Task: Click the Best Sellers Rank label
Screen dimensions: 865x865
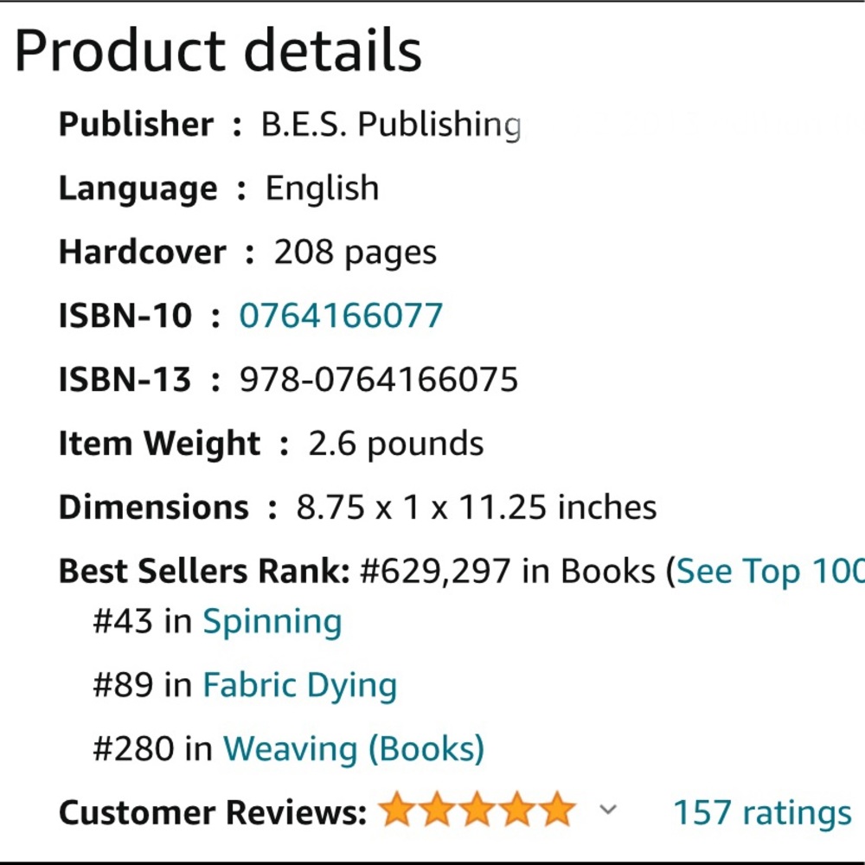Action: tap(204, 570)
